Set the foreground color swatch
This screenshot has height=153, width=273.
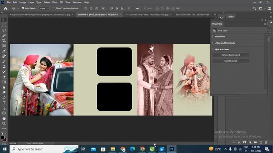click(3, 138)
